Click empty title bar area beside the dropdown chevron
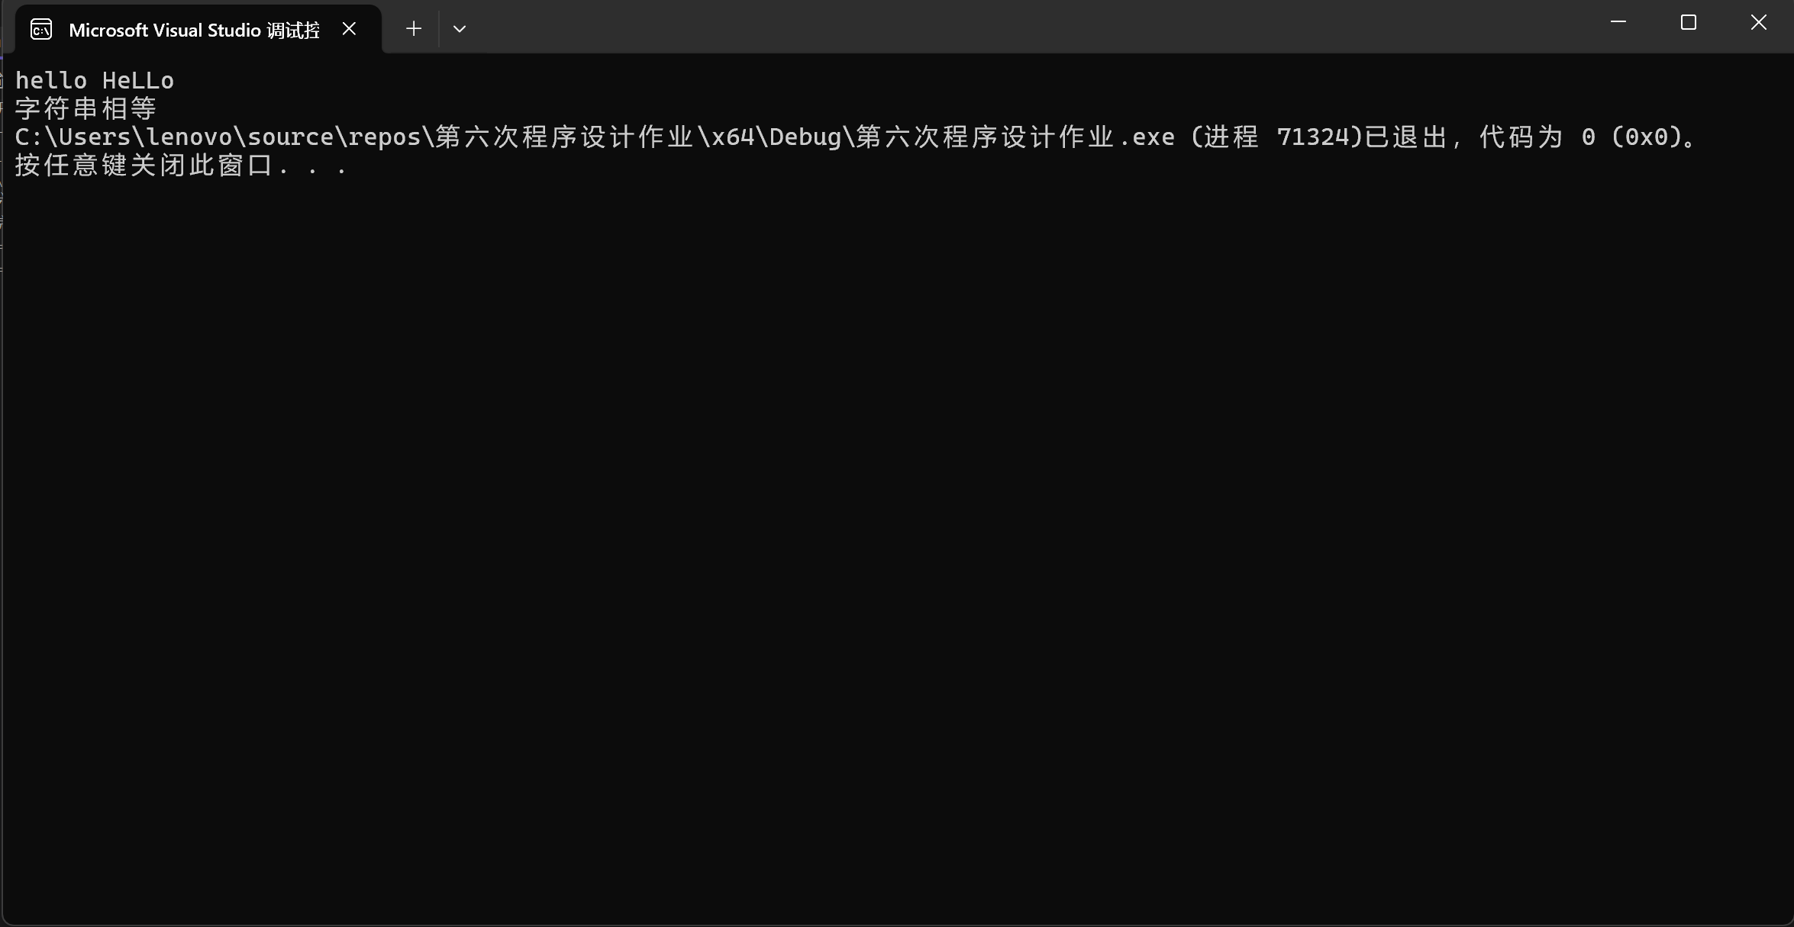Viewport: 1794px width, 927px height. (x=992, y=27)
